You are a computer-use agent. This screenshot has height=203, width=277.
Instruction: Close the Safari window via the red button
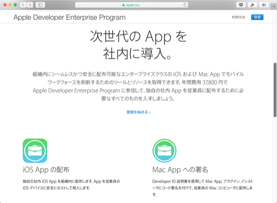click(5, 5)
